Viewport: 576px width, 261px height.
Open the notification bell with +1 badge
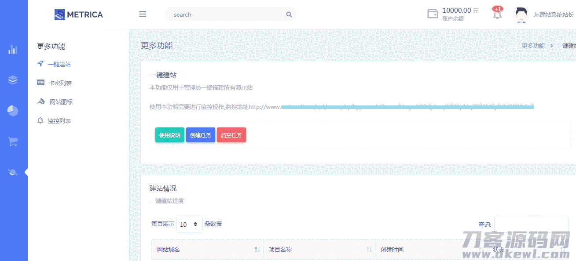click(497, 14)
